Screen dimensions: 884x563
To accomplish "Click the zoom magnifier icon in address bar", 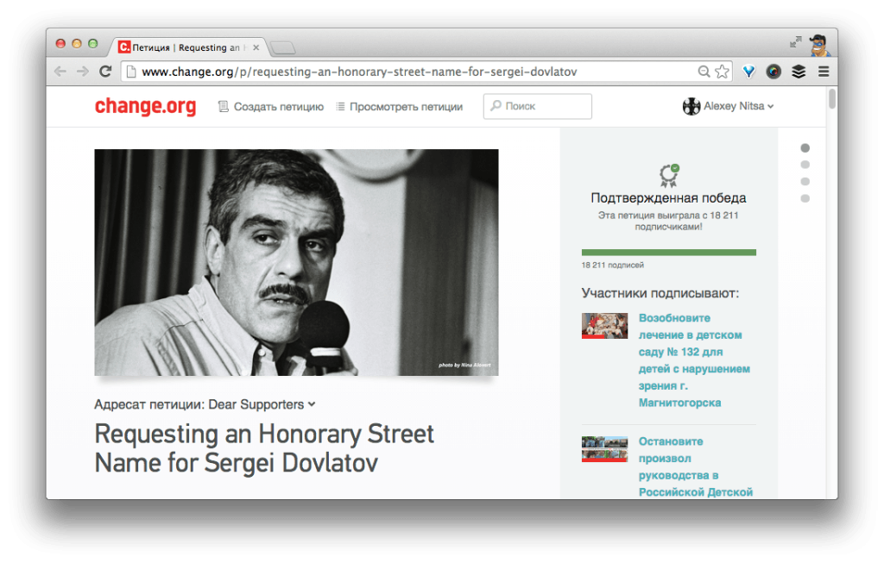I will (704, 72).
